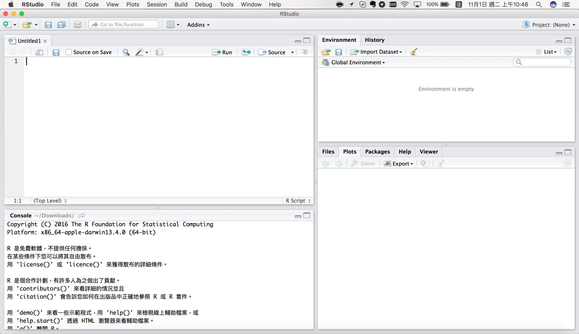The width and height of the screenshot is (579, 334).
Task: Open the Packages tab
Action: coord(377,152)
